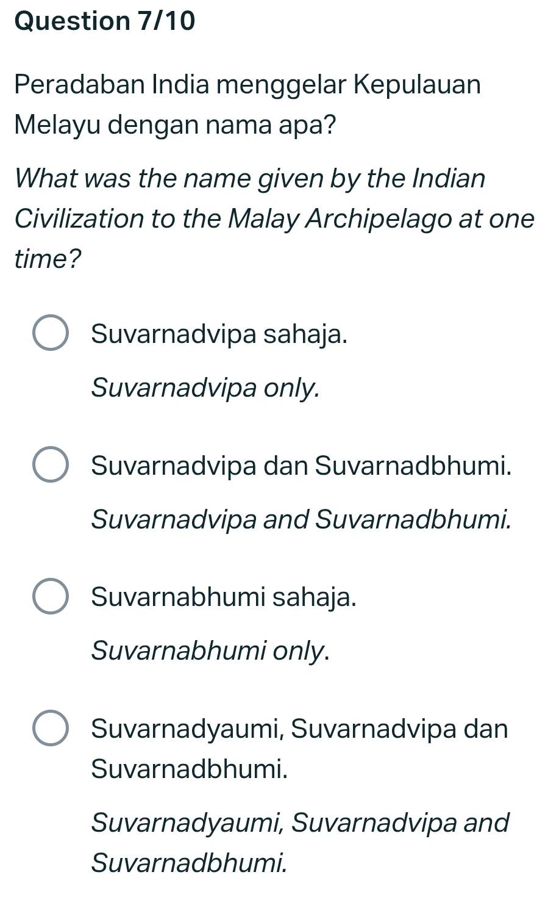
Task: Click the "Suvarnadyaumi, Suvarnadvipa and Suvarnadbhumi" text
Action: 299,822
